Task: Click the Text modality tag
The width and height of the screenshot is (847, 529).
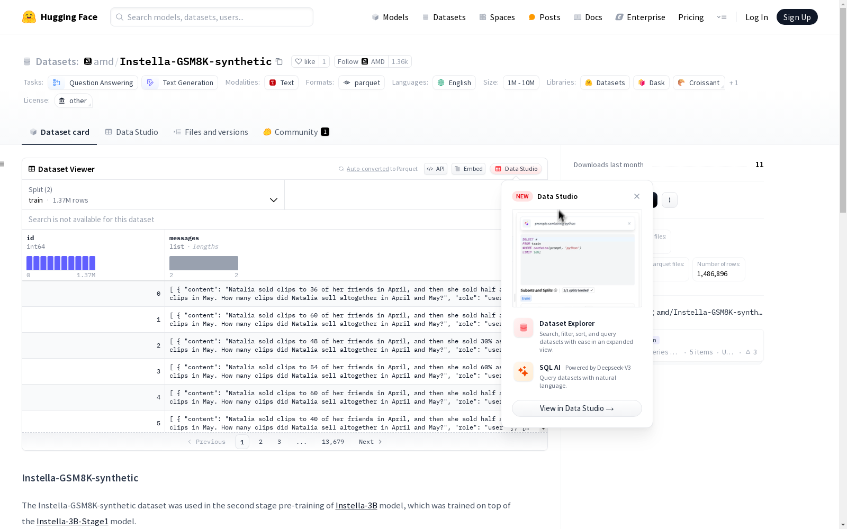Action: click(x=281, y=83)
